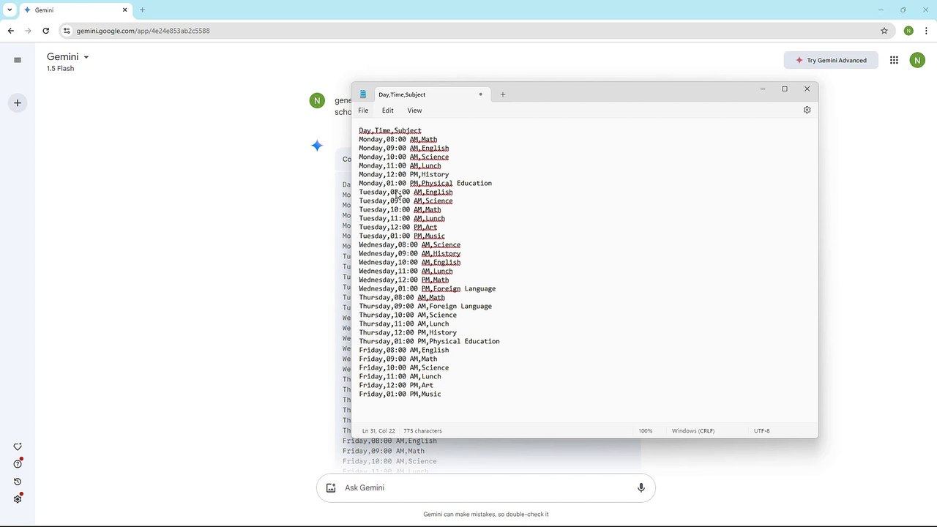
Task: Close the Gemini browser tab
Action: [x=125, y=10]
